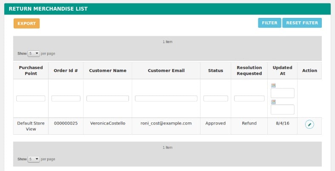The image size is (335, 171).
Task: Focus the Order Id filter field
Action: click(66, 99)
